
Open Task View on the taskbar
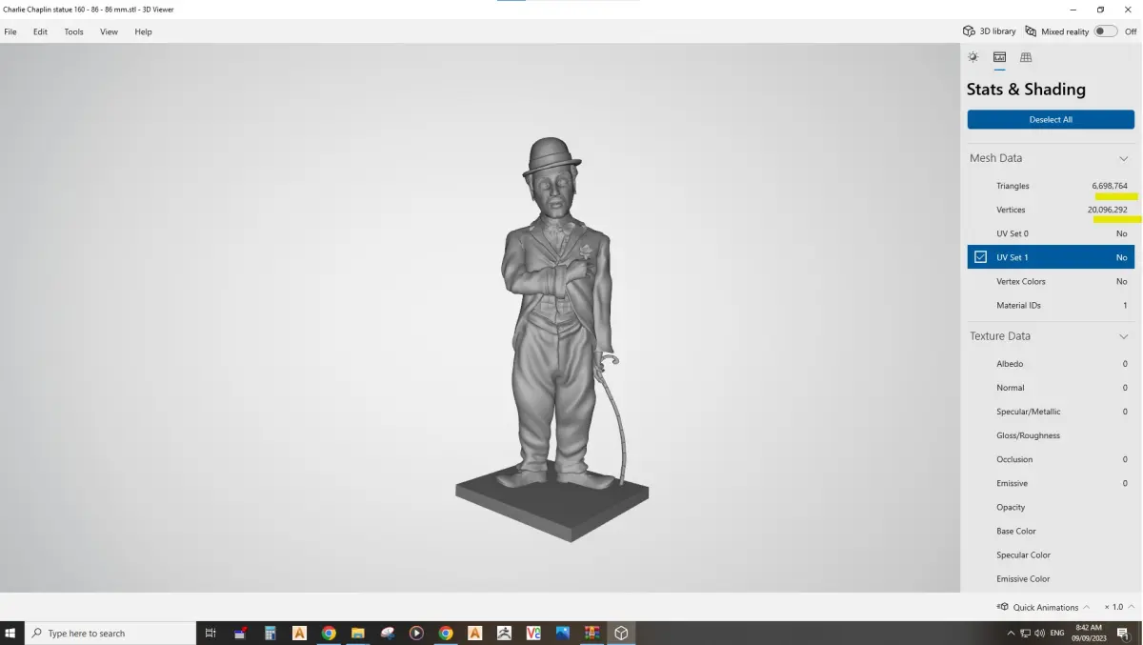(x=211, y=633)
